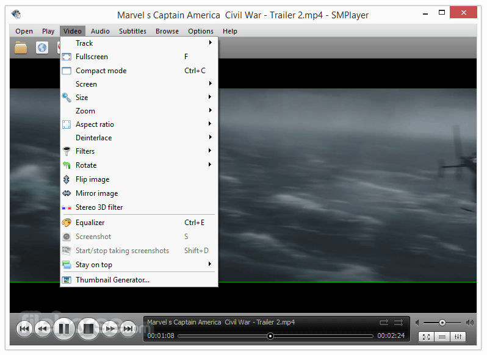The width and height of the screenshot is (487, 355).
Task: Stop the video playback
Action: [x=88, y=329]
